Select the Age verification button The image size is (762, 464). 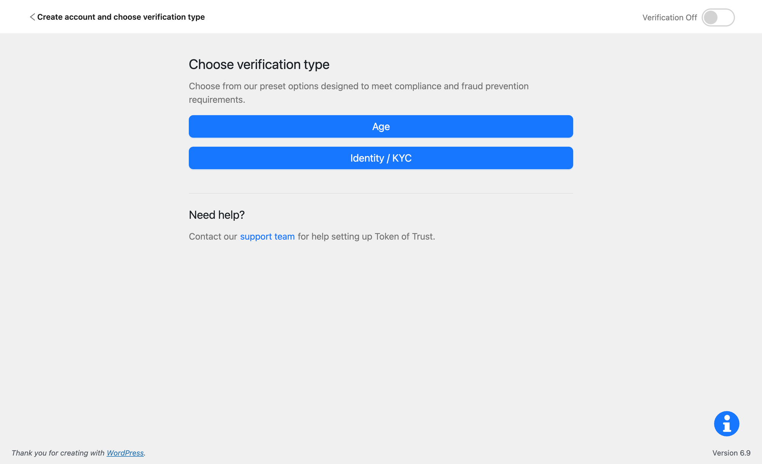[x=381, y=126]
